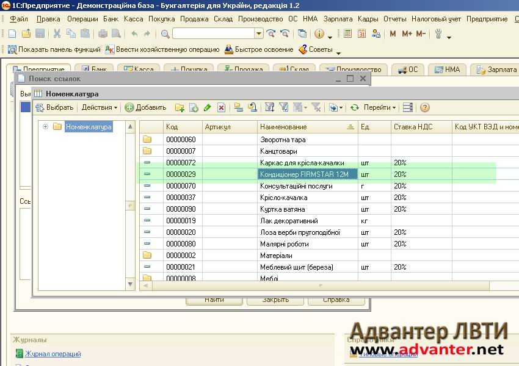Open the Налоговый учет menu

click(x=436, y=19)
